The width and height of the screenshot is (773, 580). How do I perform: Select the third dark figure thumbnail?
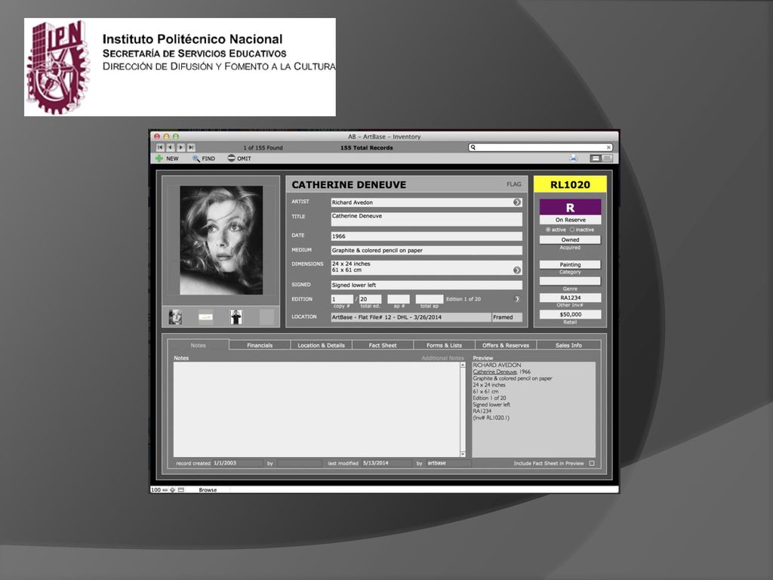click(236, 316)
